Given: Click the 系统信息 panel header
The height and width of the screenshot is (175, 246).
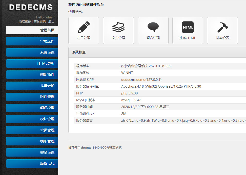Looking at the screenshot, I should 157,52.
